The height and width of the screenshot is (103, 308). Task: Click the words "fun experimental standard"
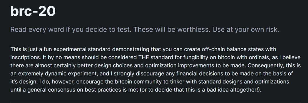77,49
